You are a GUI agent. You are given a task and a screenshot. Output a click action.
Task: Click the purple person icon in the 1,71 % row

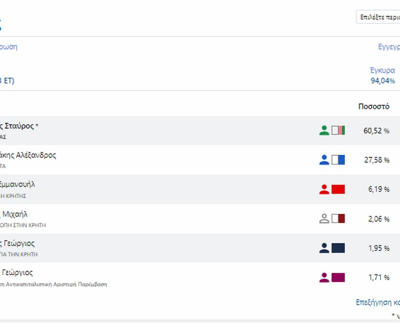tap(324, 277)
